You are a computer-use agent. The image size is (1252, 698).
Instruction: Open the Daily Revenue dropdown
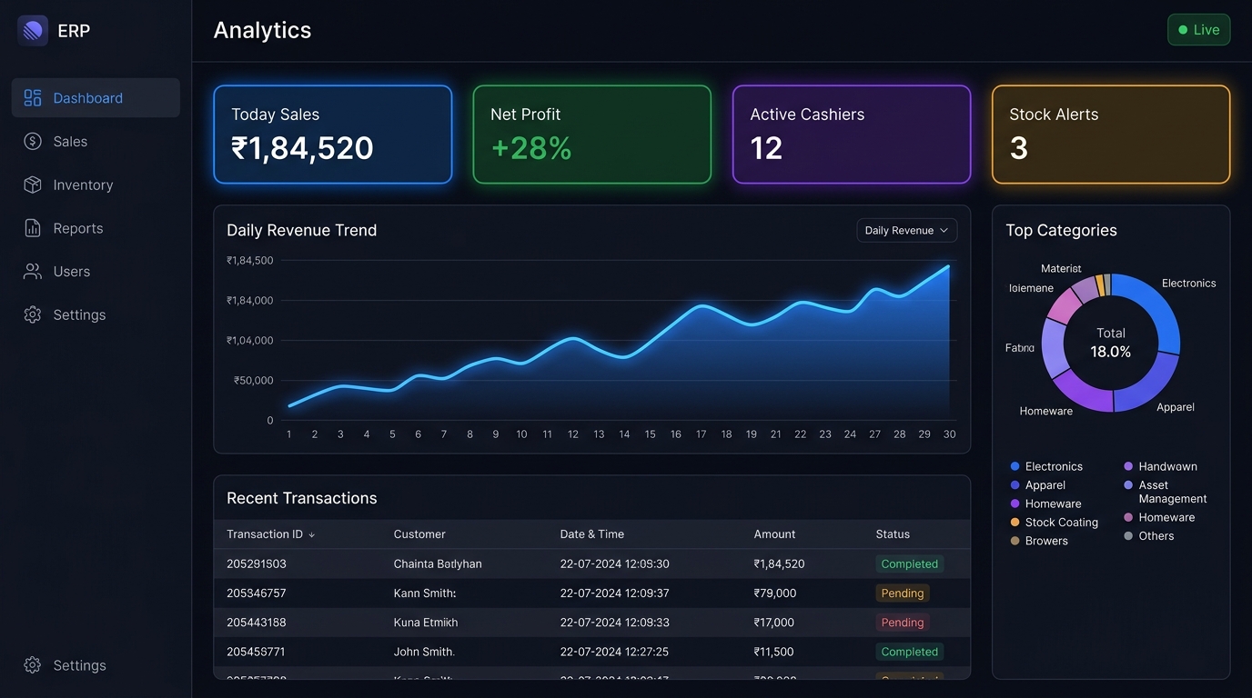click(906, 231)
